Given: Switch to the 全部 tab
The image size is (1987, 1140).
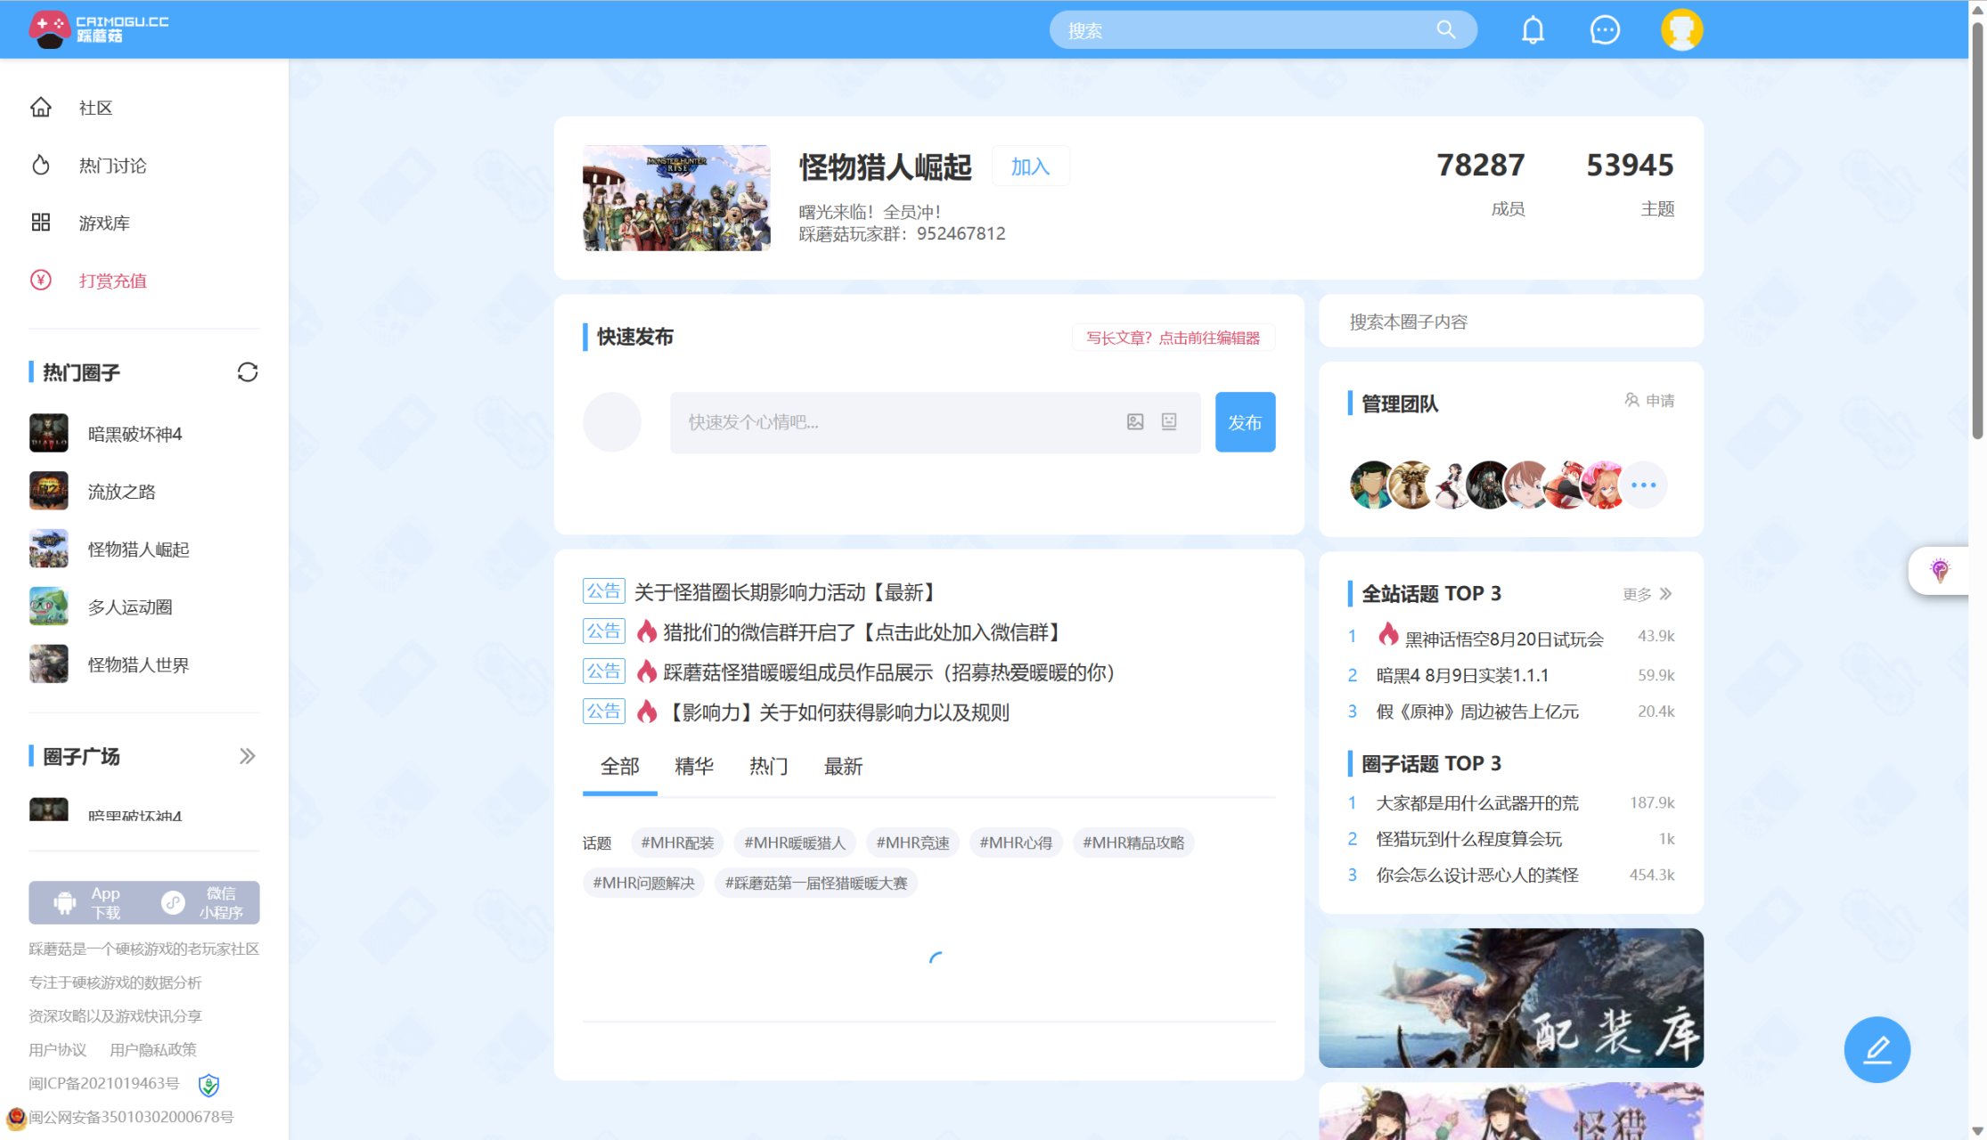Looking at the screenshot, I should (620, 766).
